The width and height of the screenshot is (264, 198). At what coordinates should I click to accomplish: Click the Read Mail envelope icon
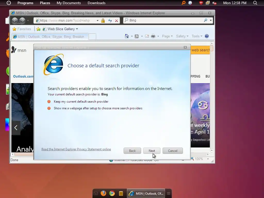click(147, 36)
